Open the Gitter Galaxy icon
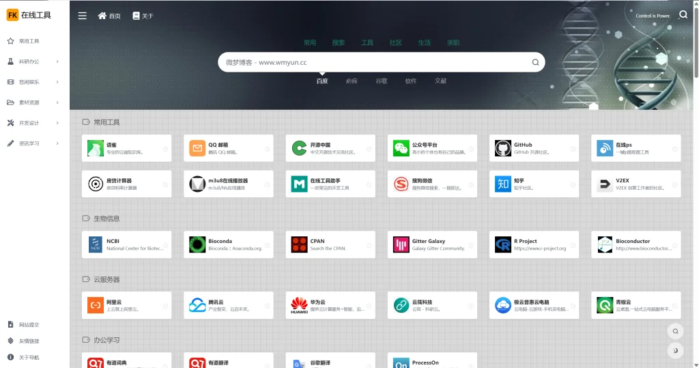 tap(401, 244)
